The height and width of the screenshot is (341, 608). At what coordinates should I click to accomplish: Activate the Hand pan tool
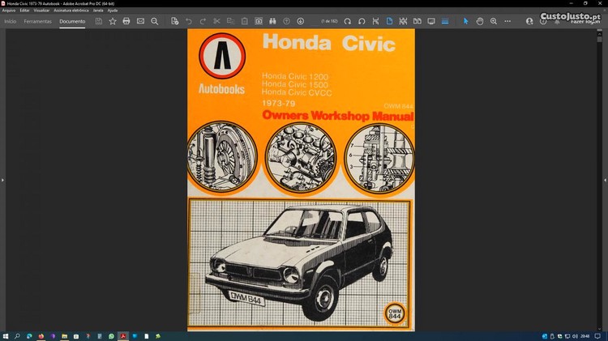tap(479, 21)
